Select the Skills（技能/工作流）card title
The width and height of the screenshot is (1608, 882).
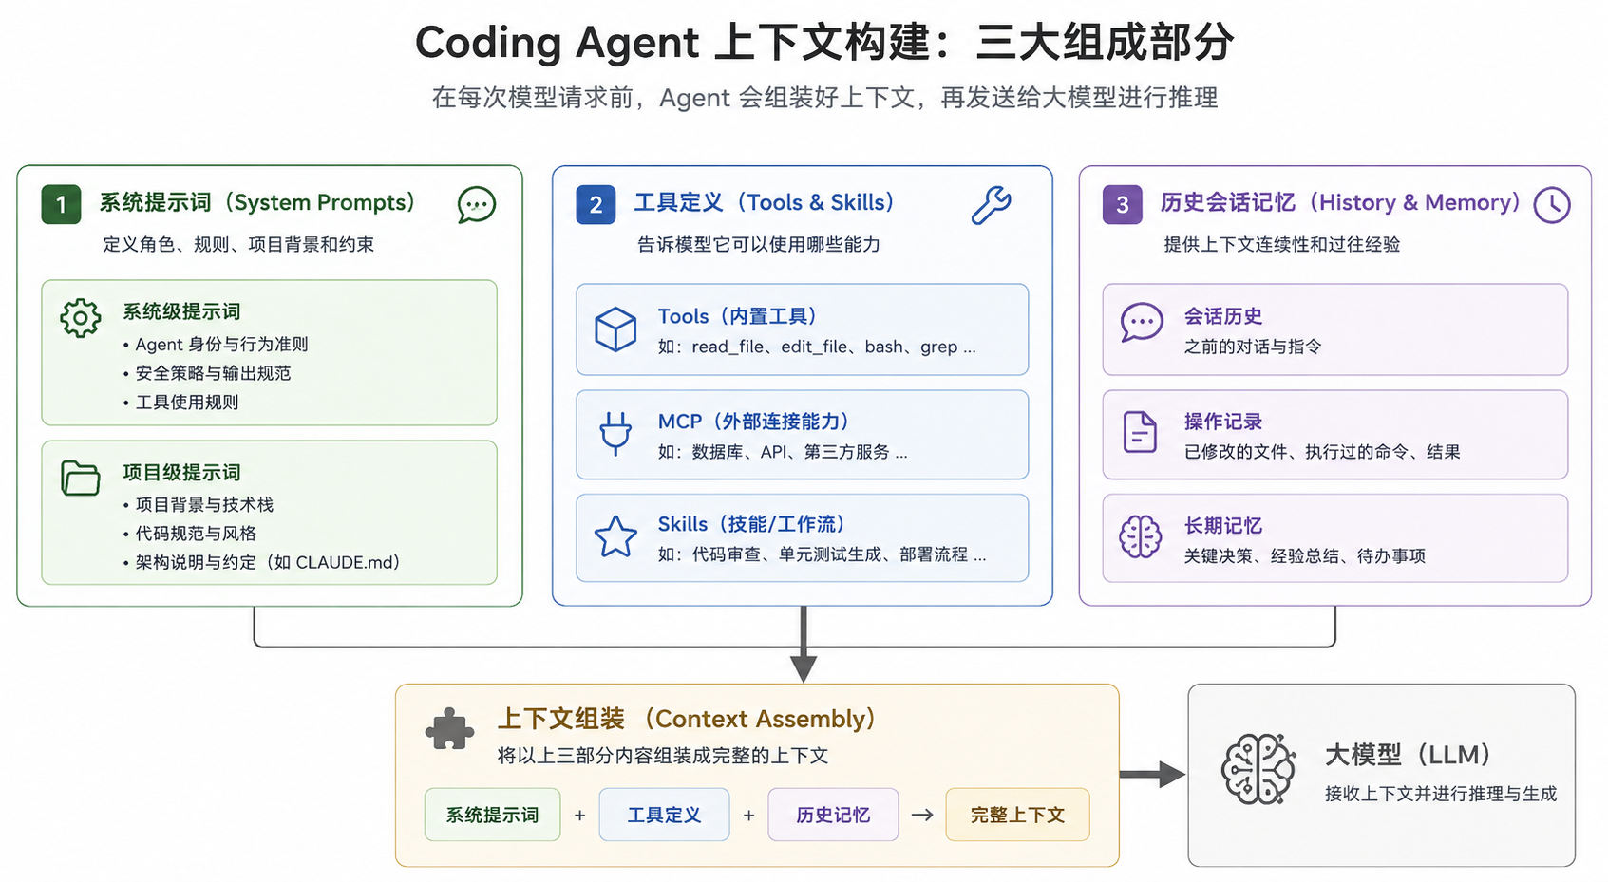[x=751, y=524]
